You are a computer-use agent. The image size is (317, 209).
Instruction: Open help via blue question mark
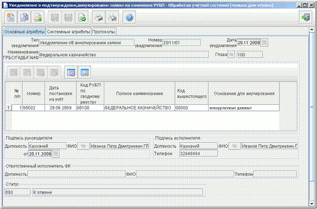(x=129, y=17)
